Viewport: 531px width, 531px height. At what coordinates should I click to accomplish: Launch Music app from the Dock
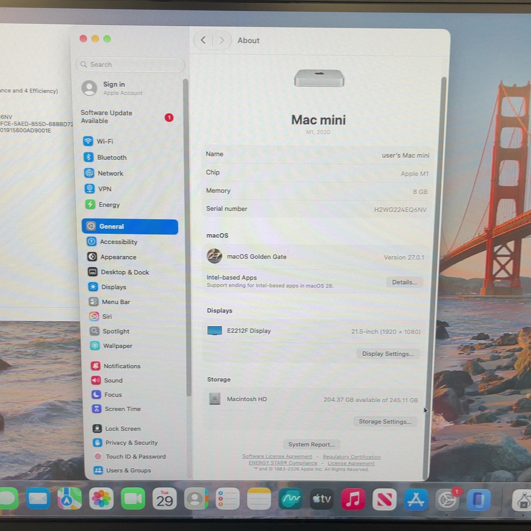click(353, 499)
